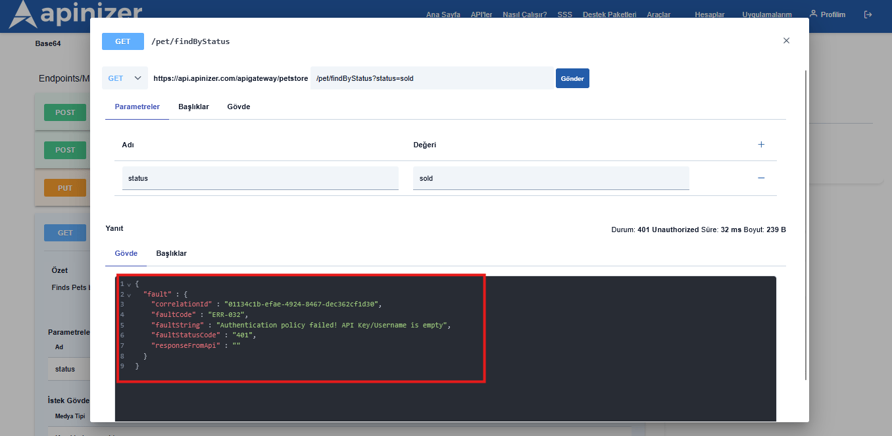Switch to the request Parametreler tab
Viewport: 892px width, 436px height.
click(x=137, y=107)
